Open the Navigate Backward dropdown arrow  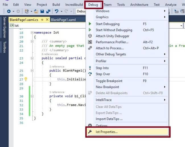(x=13, y=11)
